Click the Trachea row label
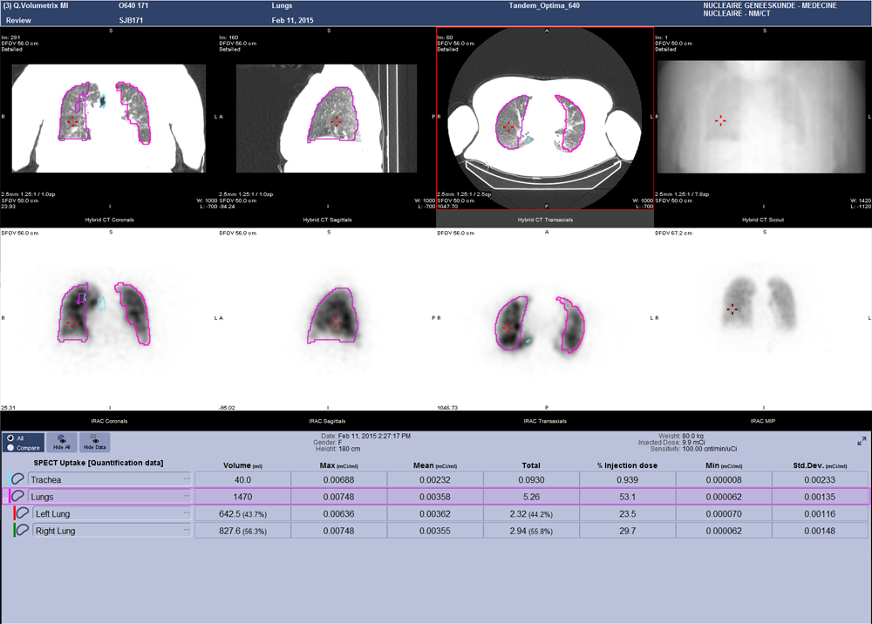The width and height of the screenshot is (872, 624). coord(45,479)
